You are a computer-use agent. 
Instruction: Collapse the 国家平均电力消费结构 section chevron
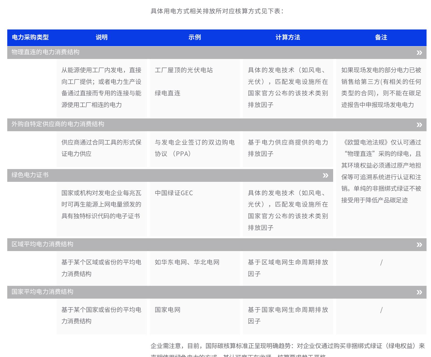tap(419, 292)
